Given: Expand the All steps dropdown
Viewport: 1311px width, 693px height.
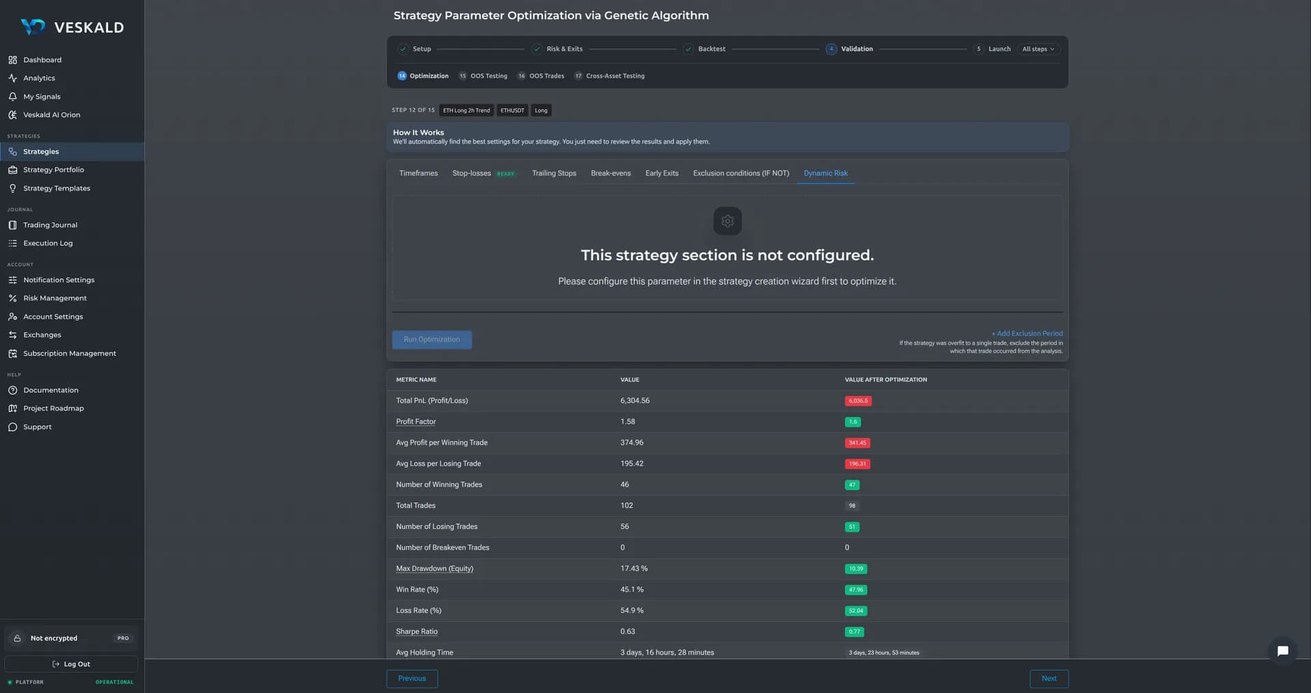Looking at the screenshot, I should point(1038,49).
